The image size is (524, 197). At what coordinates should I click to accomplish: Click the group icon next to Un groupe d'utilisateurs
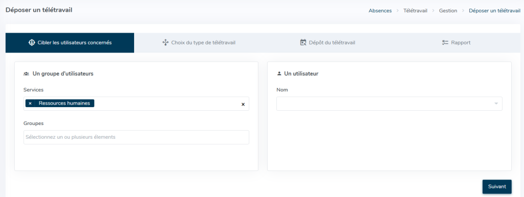(x=27, y=73)
